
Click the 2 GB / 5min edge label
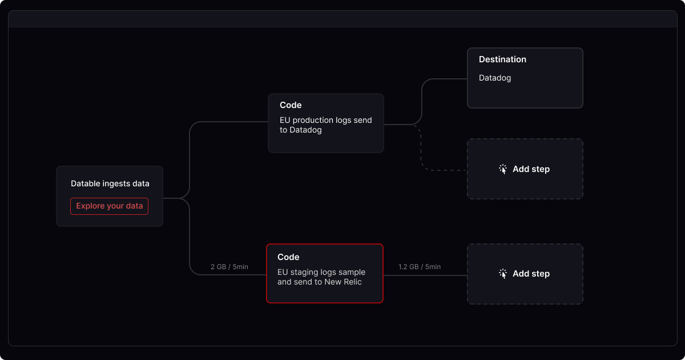229,266
